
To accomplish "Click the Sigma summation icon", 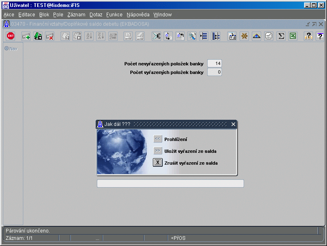I will coord(281,36).
